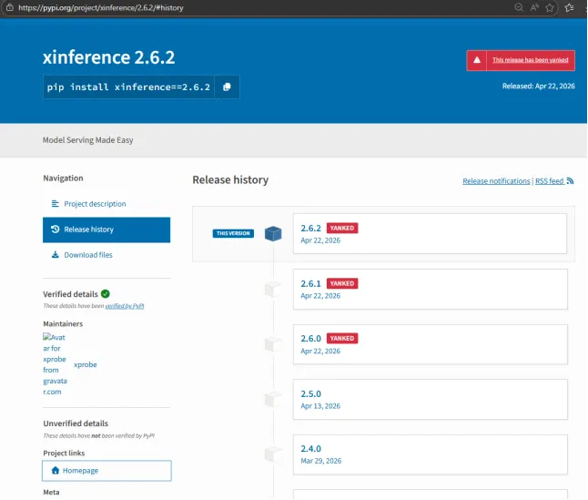
Task: Click the 'Maintainers' heading
Action: [x=63, y=324]
